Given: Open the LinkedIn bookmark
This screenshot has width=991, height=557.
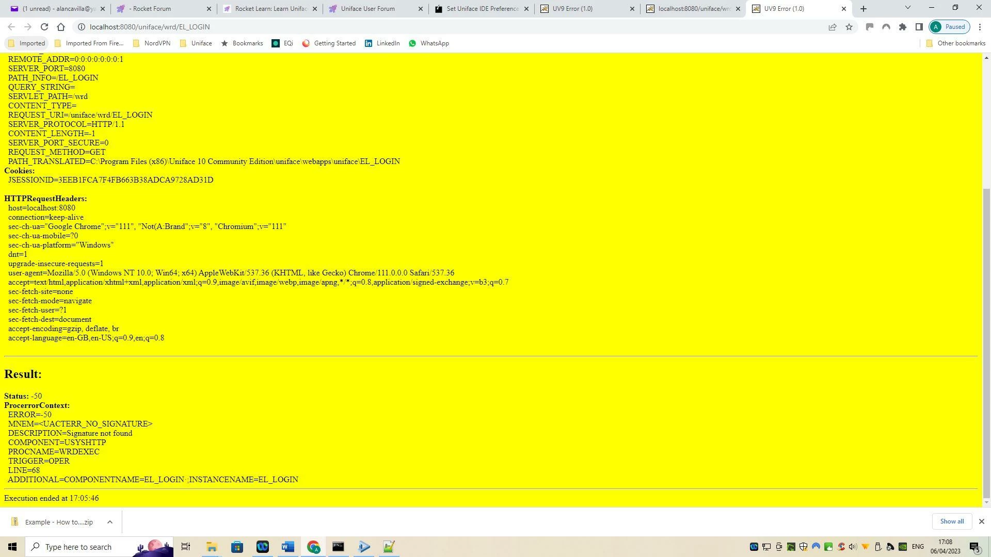Looking at the screenshot, I should [382, 43].
